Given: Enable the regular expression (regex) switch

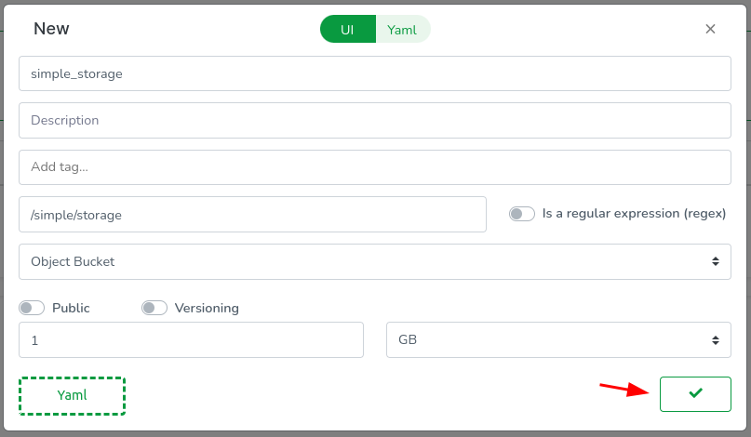Looking at the screenshot, I should coord(522,214).
